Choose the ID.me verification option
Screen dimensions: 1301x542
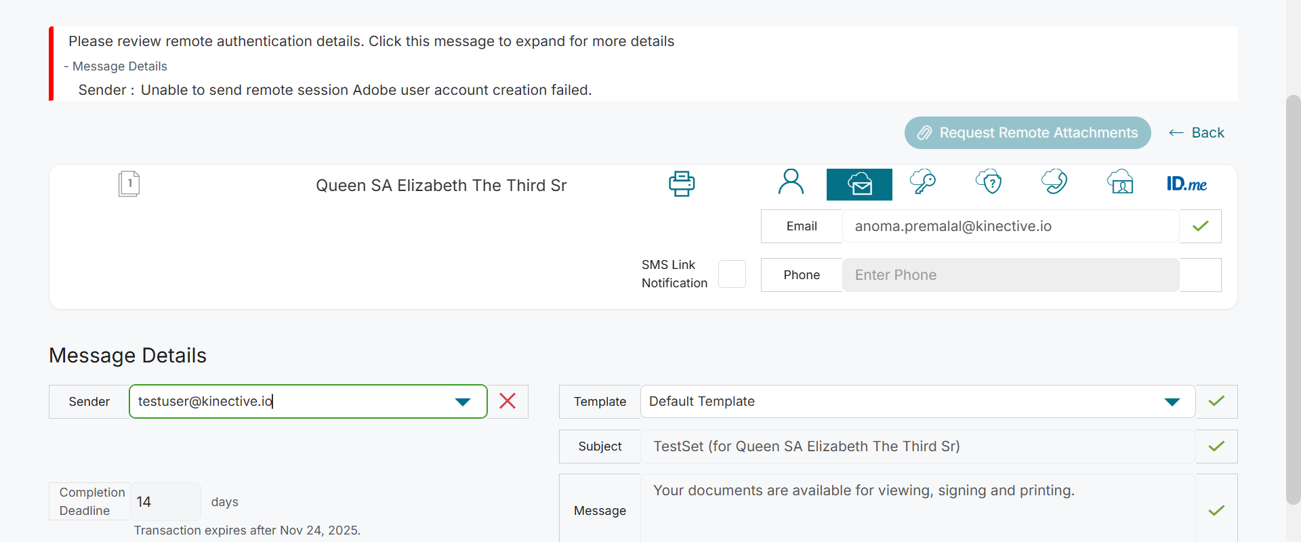coord(1186,184)
